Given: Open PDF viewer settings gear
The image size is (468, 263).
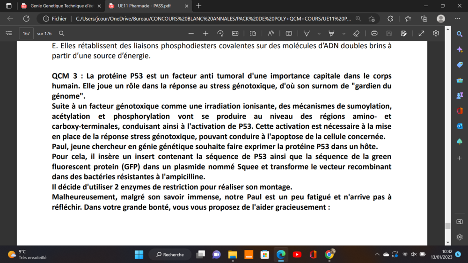Looking at the screenshot, I should (436, 33).
